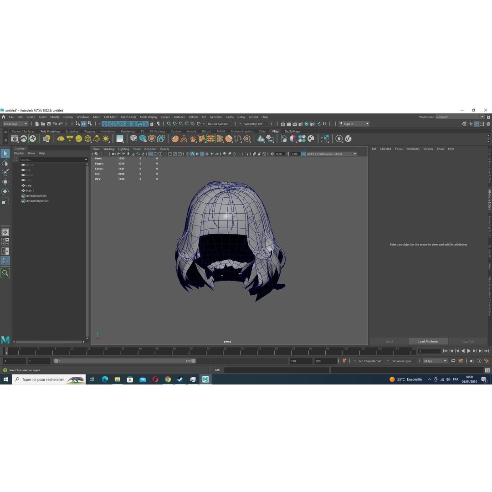Open ACES 1.0 SDR-video view transform dropdown
The width and height of the screenshot is (492, 492).
pyautogui.click(x=332, y=154)
